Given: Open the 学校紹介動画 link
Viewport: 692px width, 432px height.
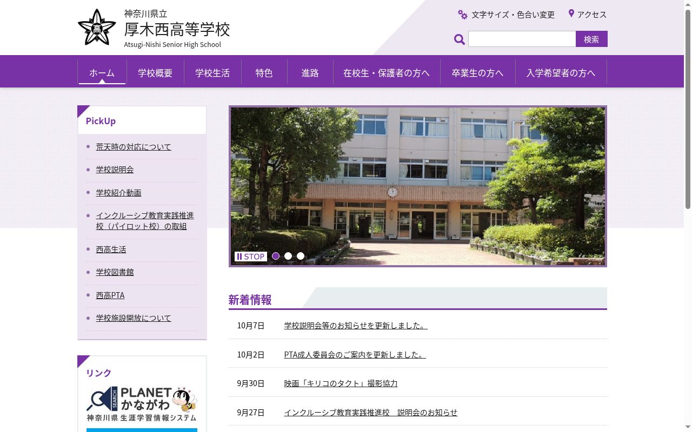Looking at the screenshot, I should pos(119,193).
